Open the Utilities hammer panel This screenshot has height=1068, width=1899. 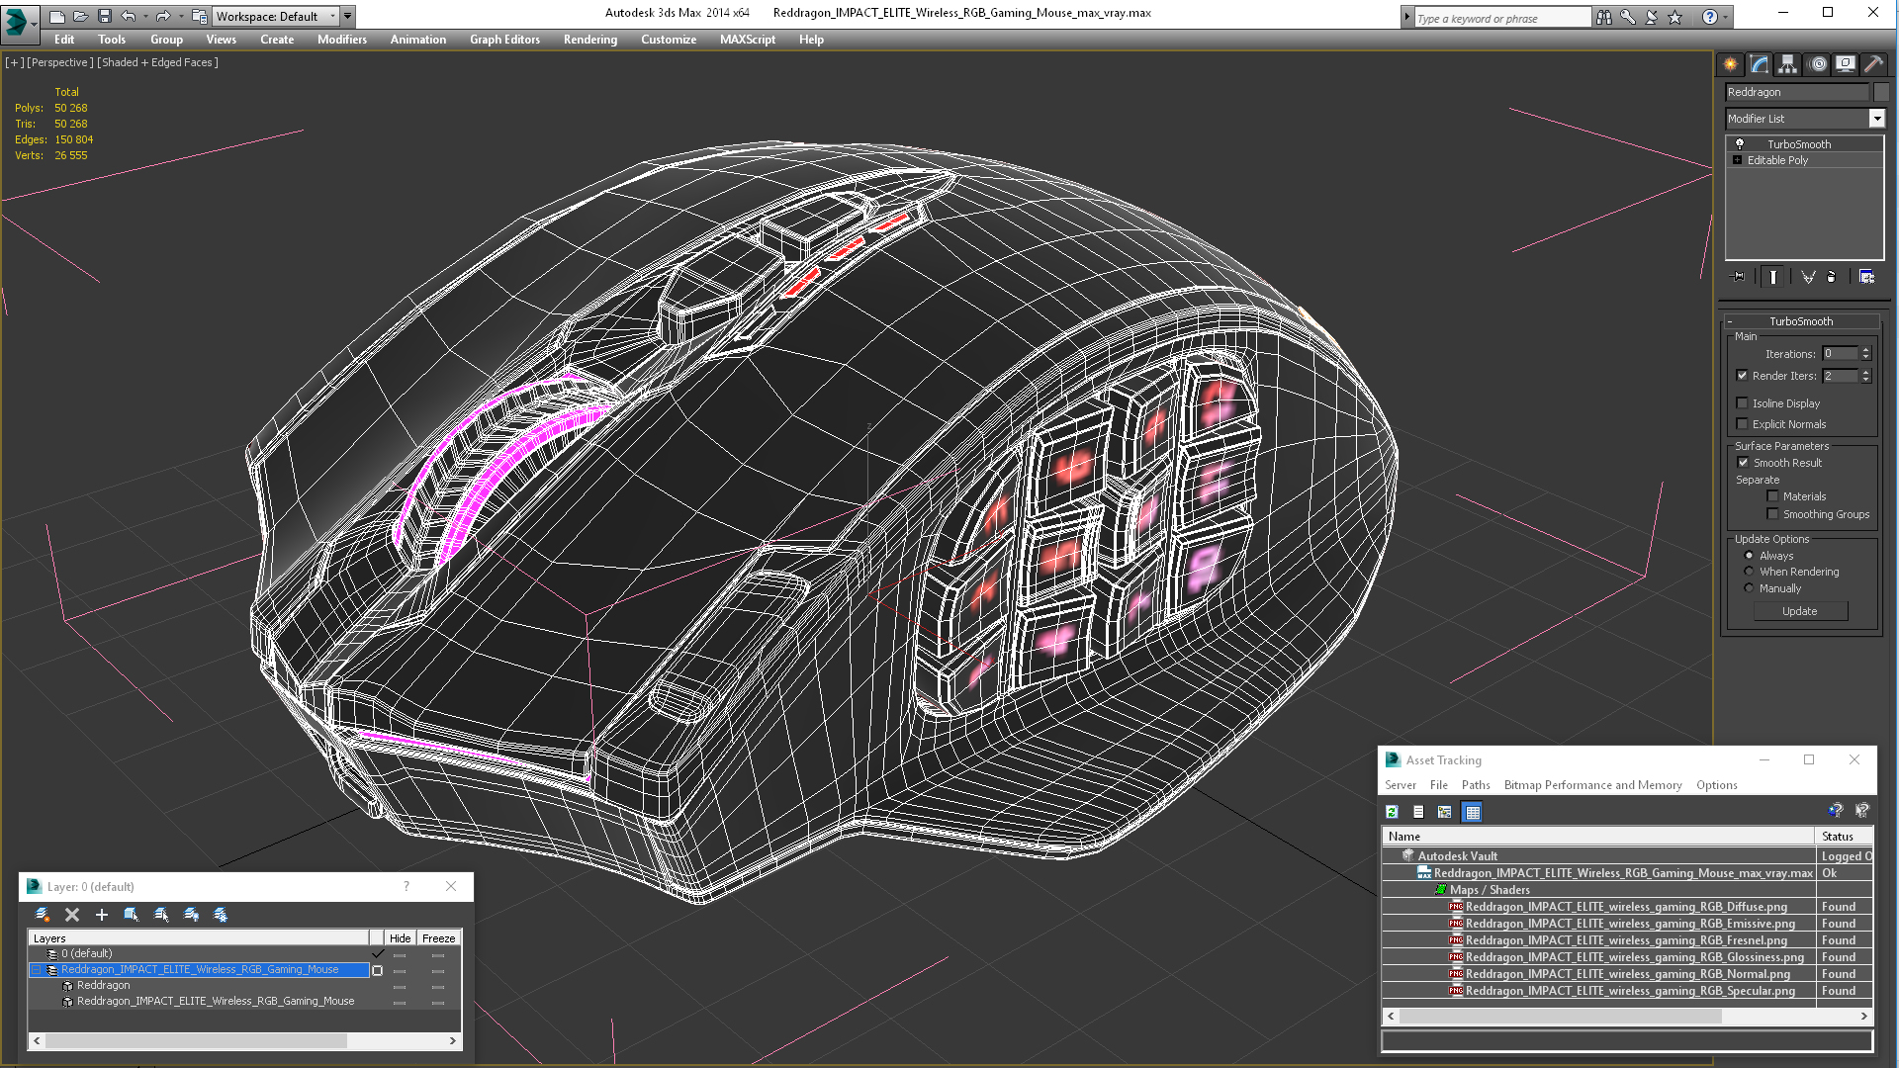point(1873,64)
